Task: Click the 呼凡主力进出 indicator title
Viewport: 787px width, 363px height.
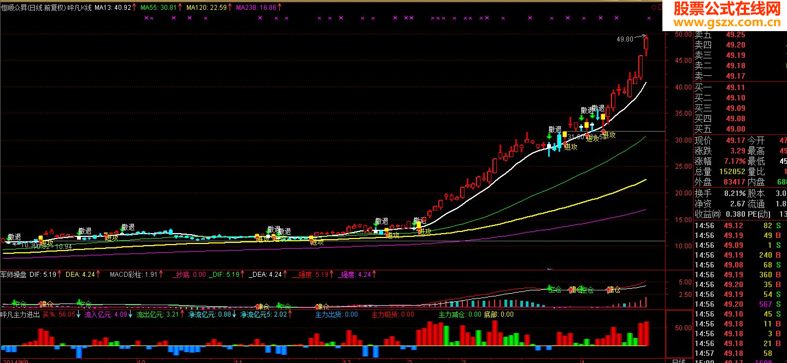Action: coord(20,314)
